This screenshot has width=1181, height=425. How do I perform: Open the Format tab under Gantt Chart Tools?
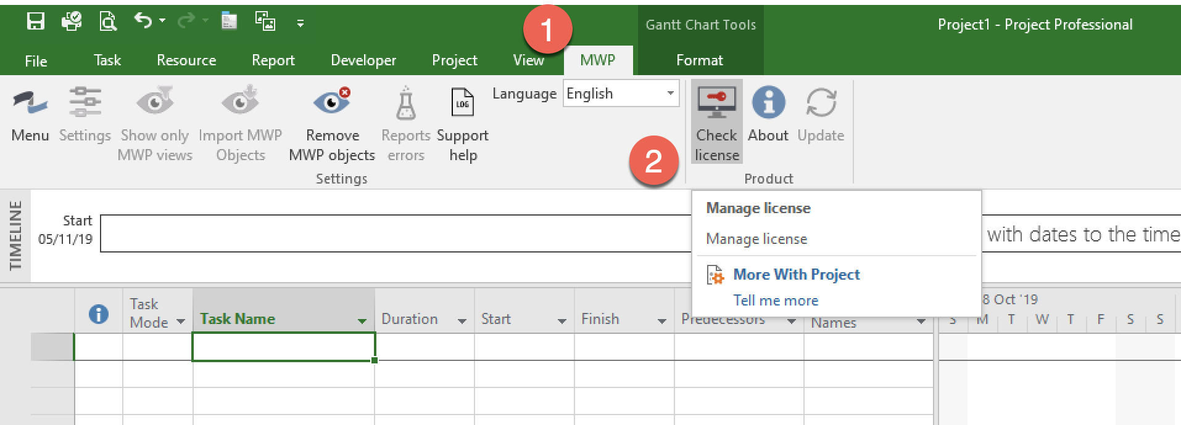click(x=700, y=60)
